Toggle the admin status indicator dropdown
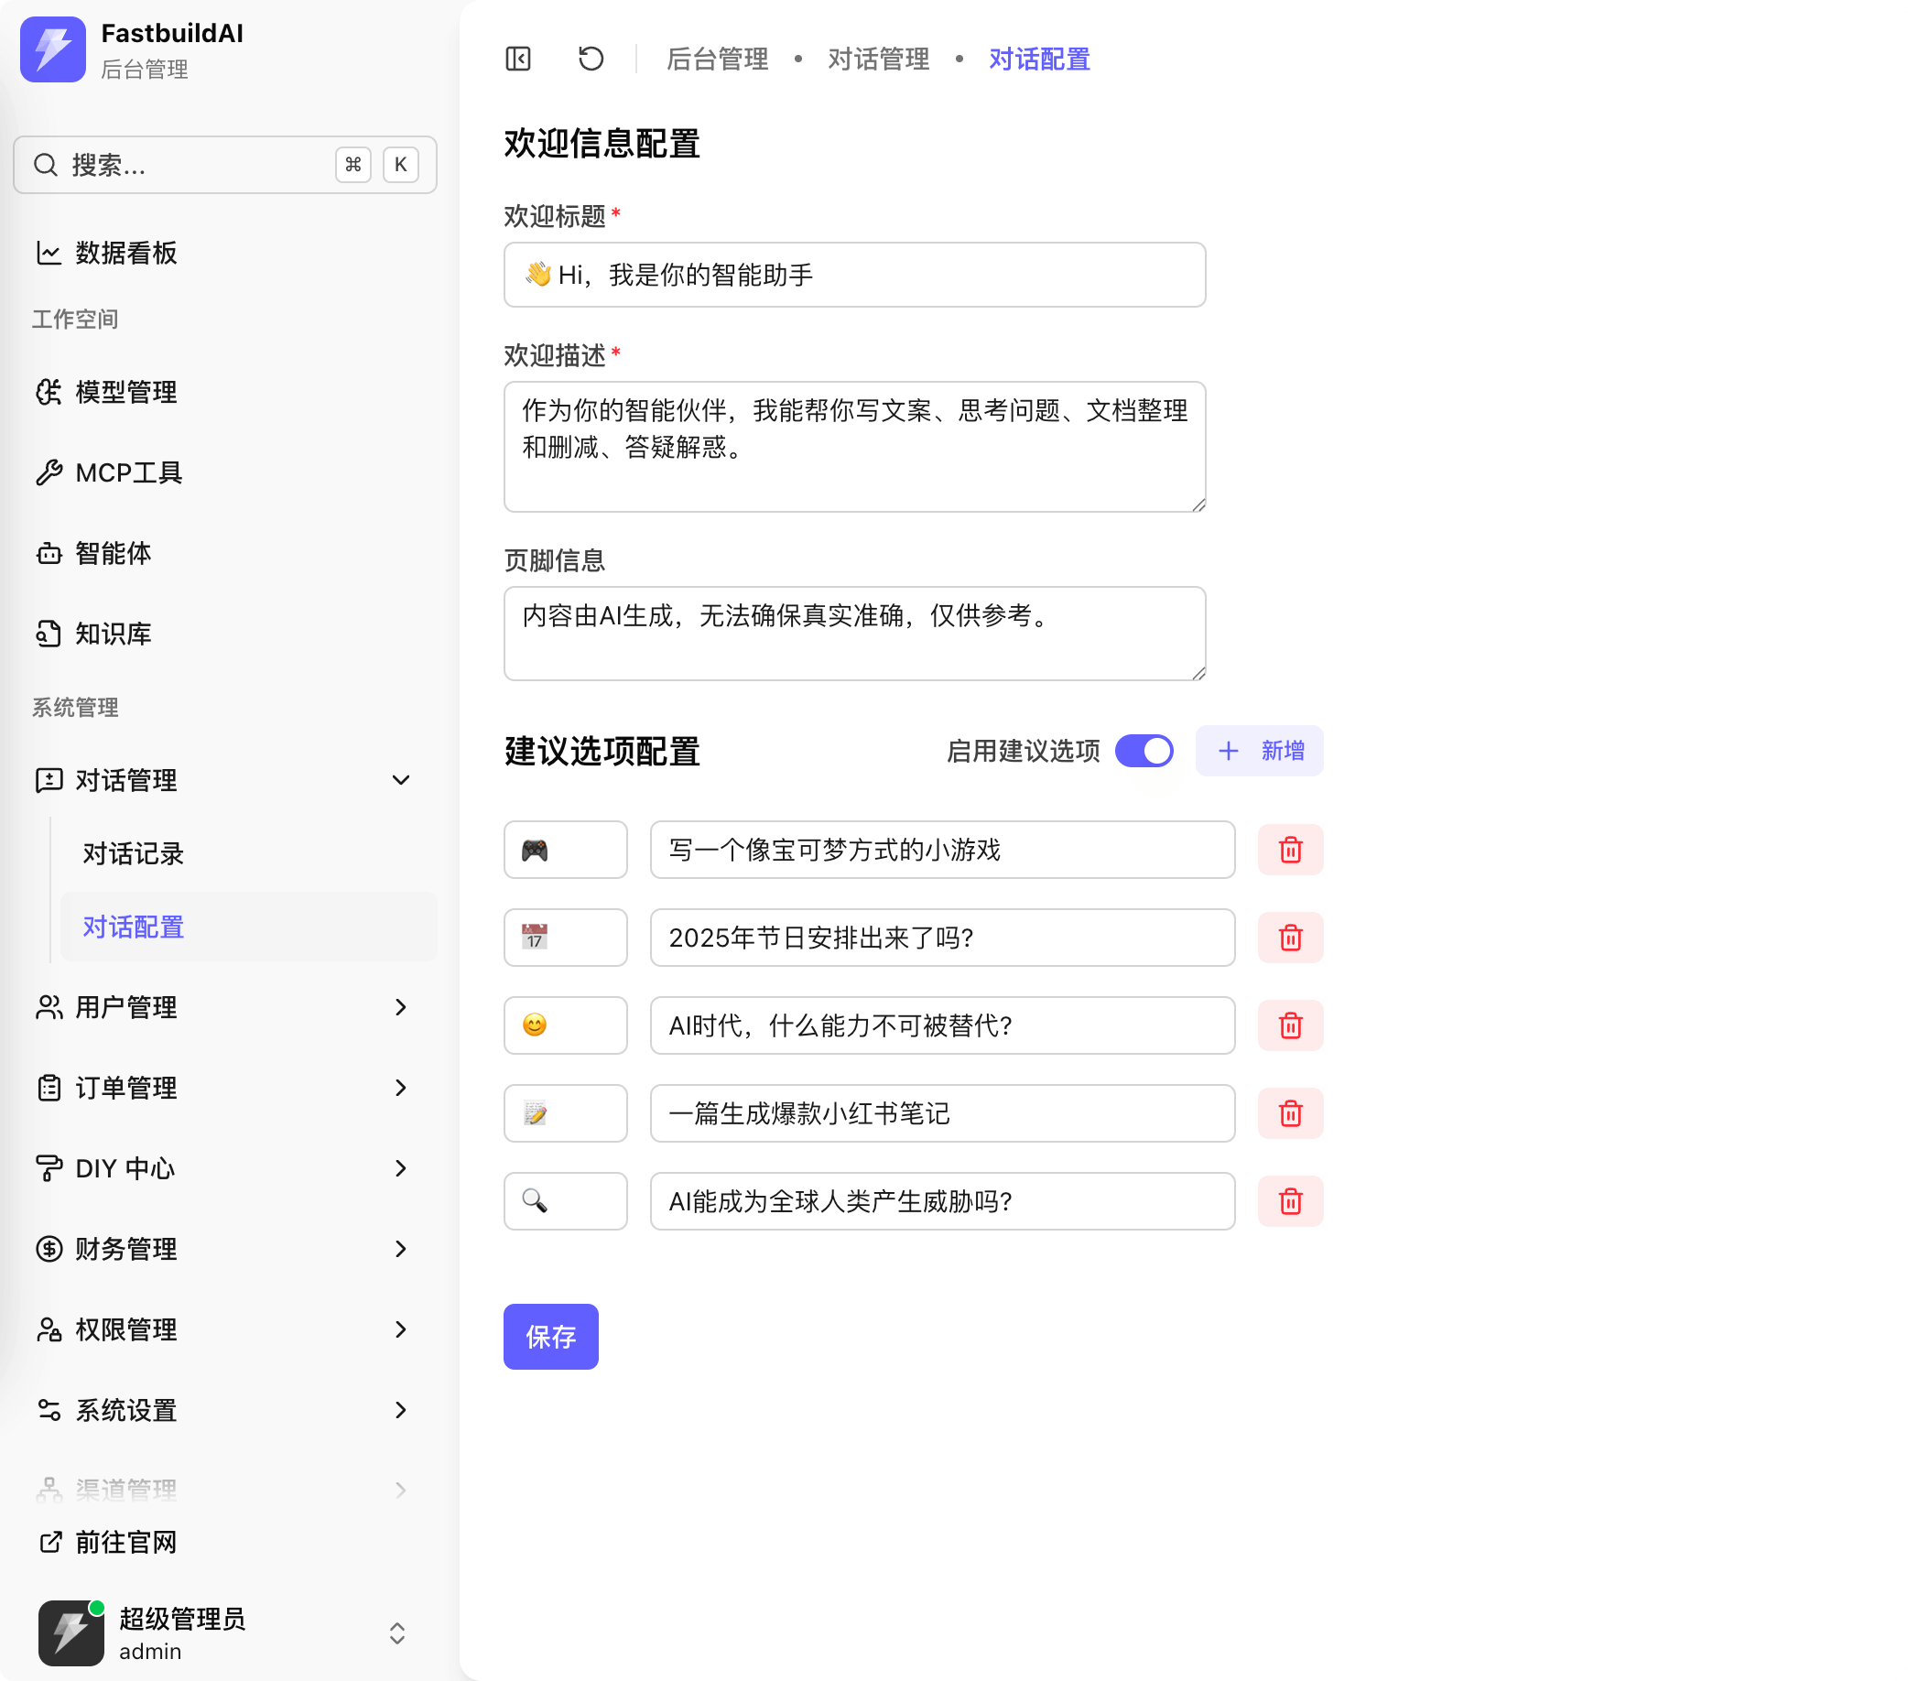The height and width of the screenshot is (1681, 1908). tap(396, 1633)
